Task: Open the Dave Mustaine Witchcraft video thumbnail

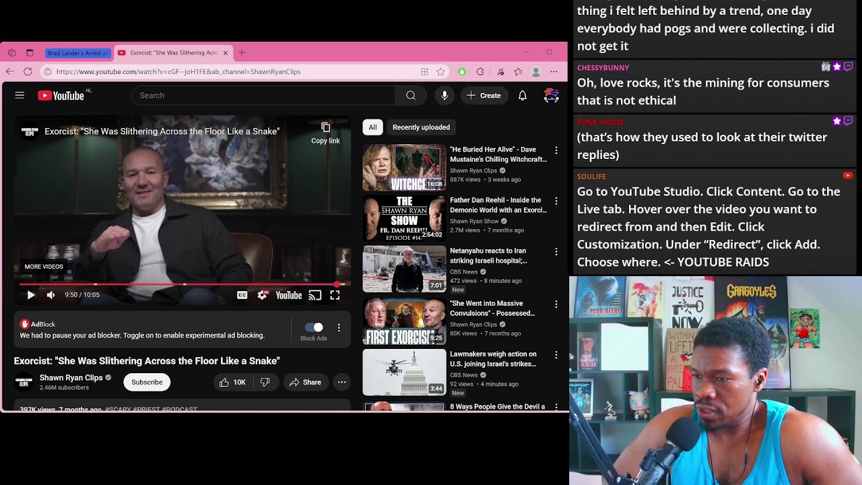Action: (404, 168)
